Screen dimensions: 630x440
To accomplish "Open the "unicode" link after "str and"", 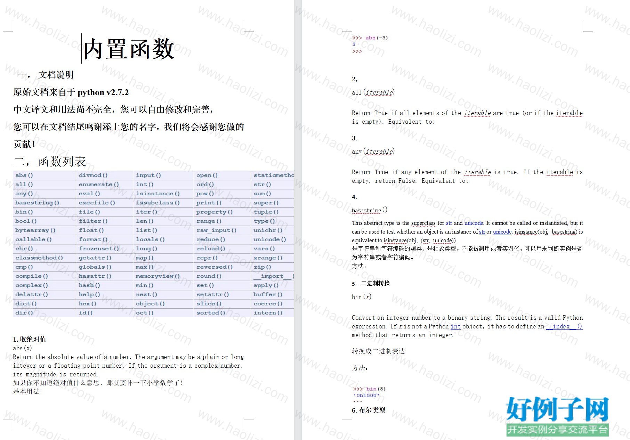I will [x=474, y=223].
